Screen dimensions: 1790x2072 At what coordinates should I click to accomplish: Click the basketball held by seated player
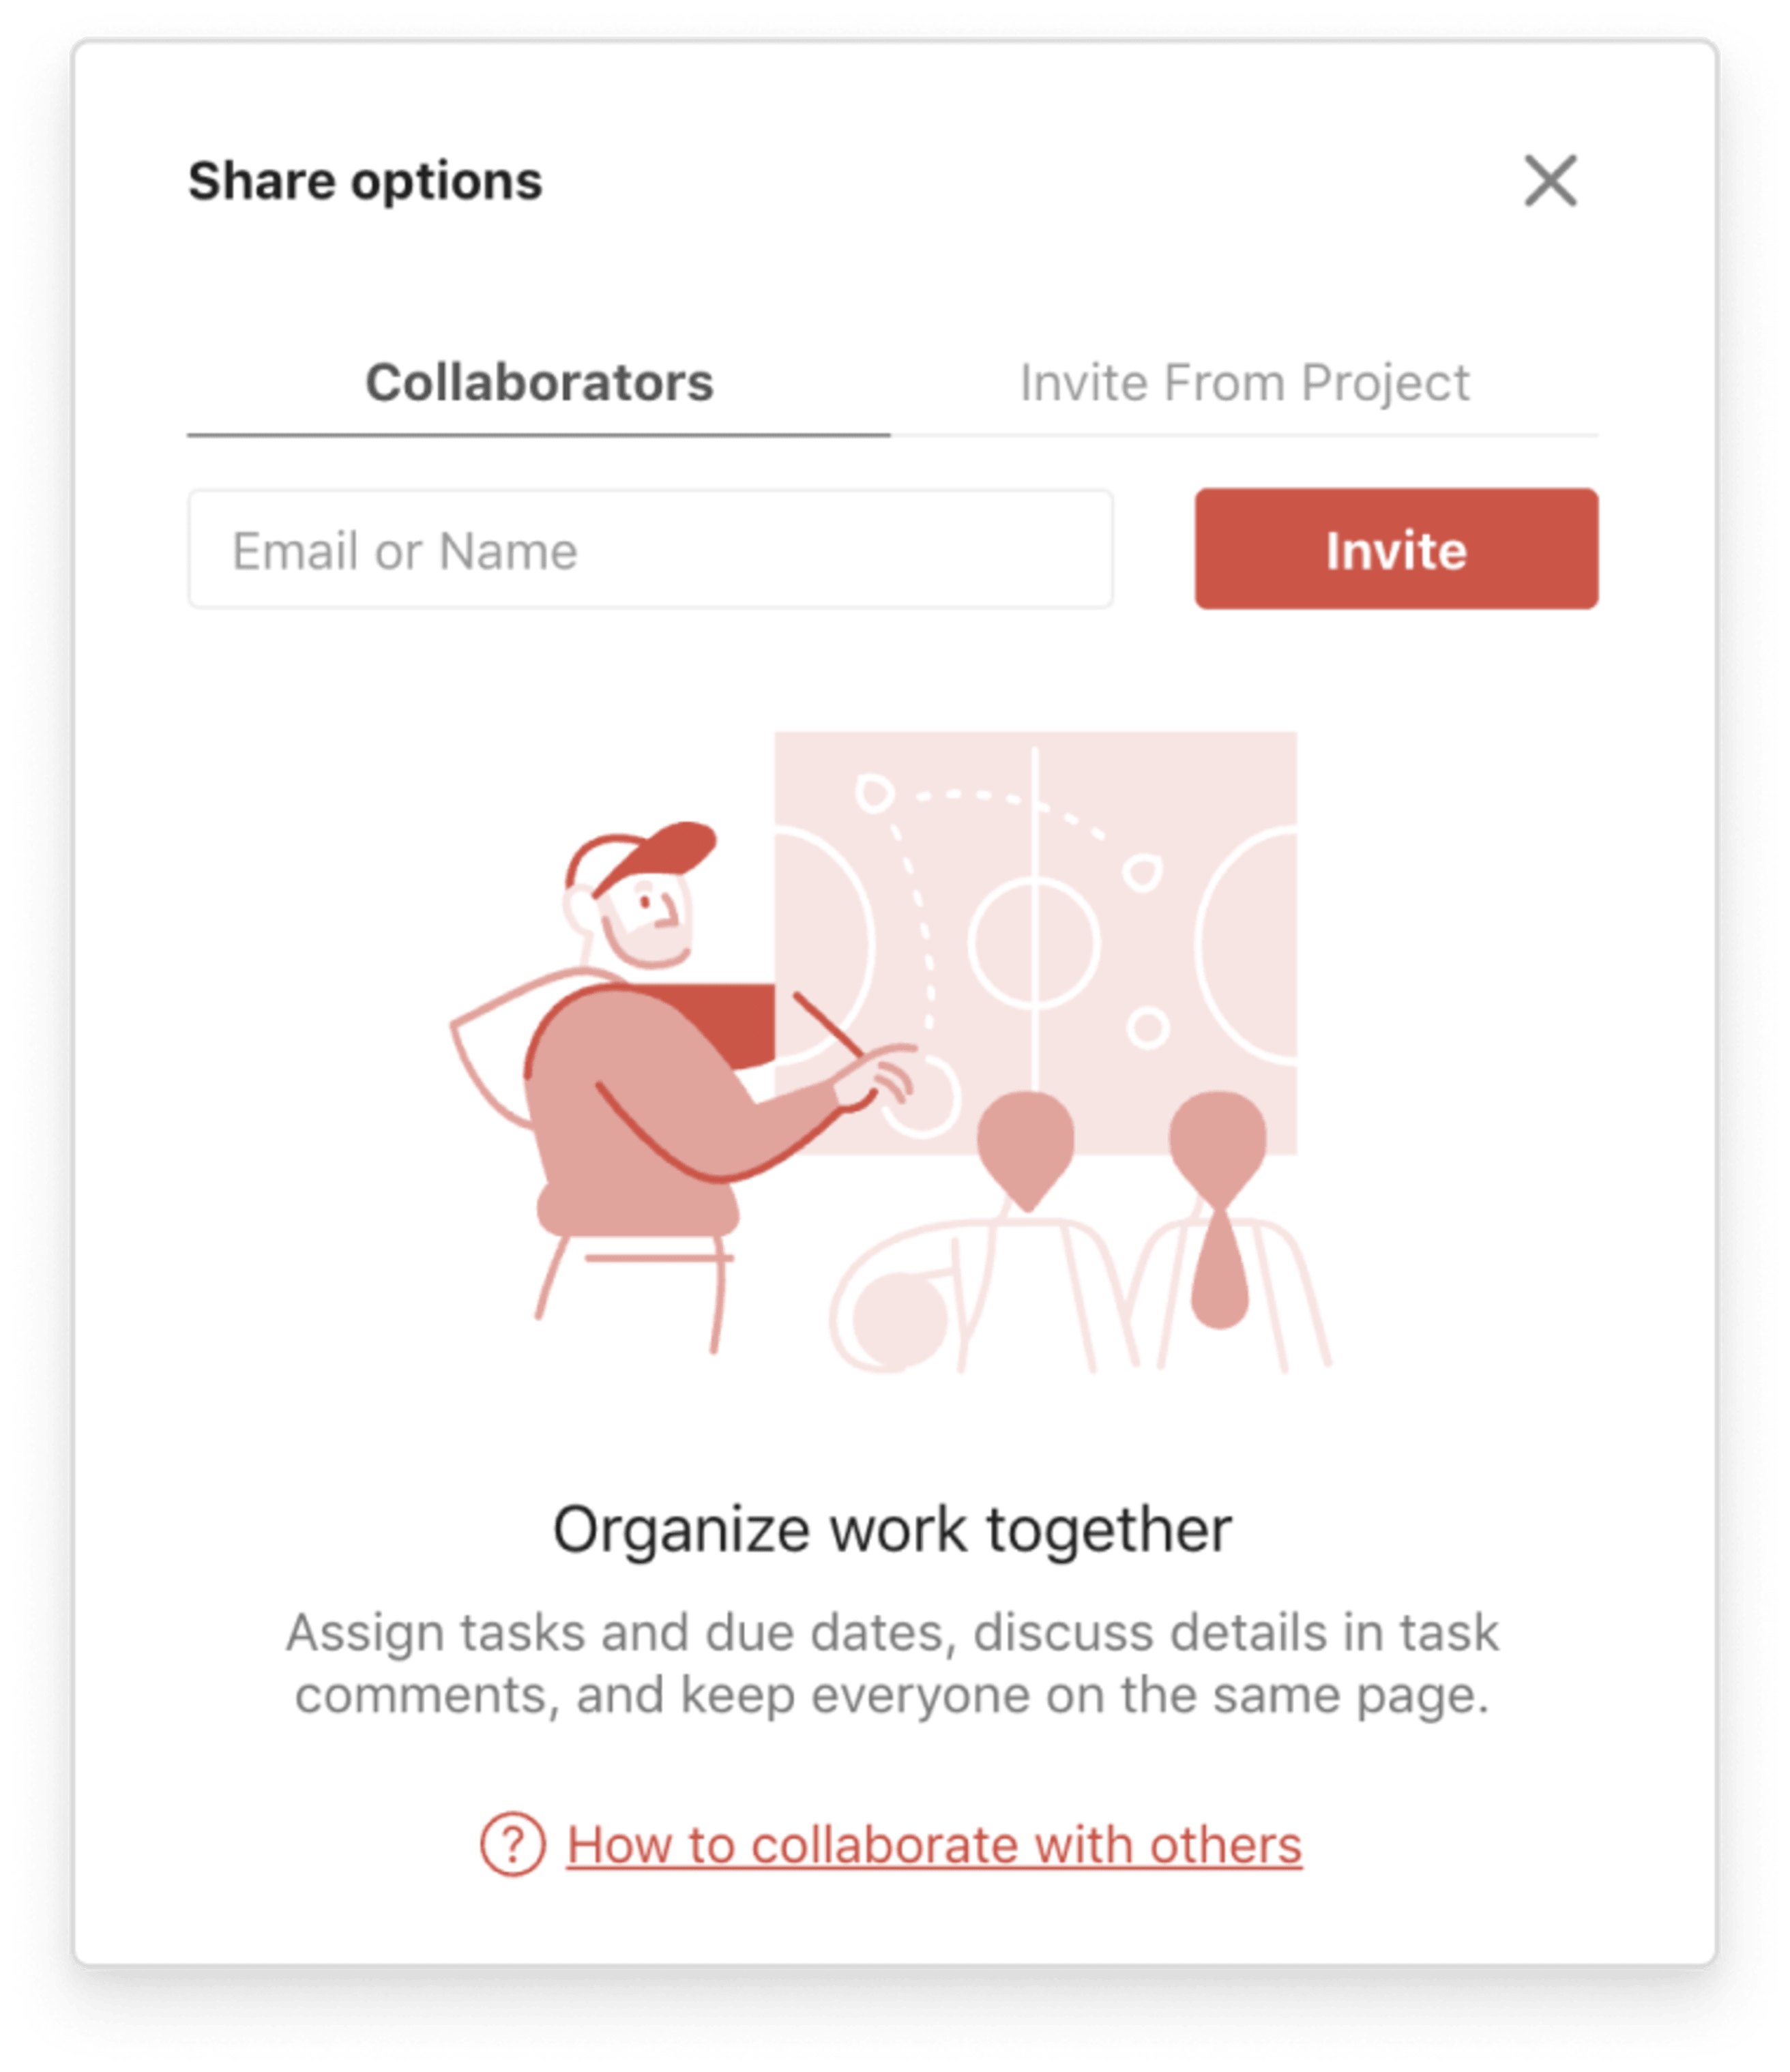point(899,1320)
